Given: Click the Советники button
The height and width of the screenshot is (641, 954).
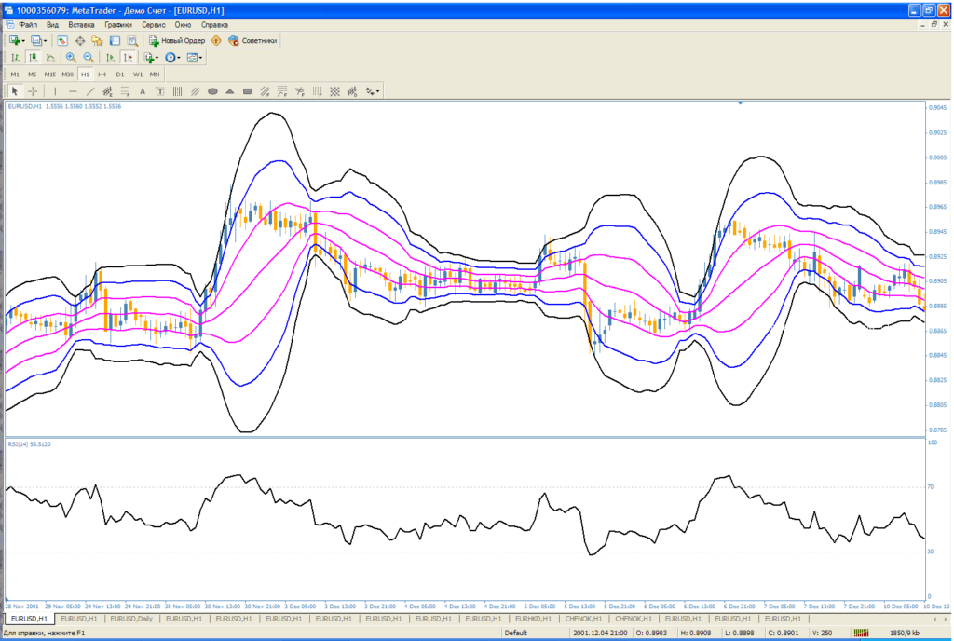Looking at the screenshot, I should [252, 41].
